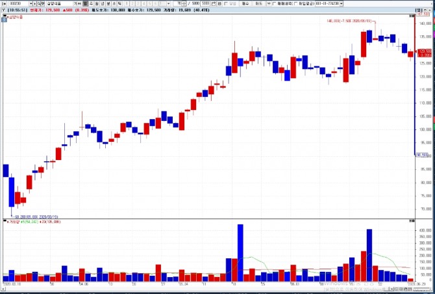The height and width of the screenshot is (294, 435).
Task: Open the interval preset dropdown arrow
Action: [168, 4]
